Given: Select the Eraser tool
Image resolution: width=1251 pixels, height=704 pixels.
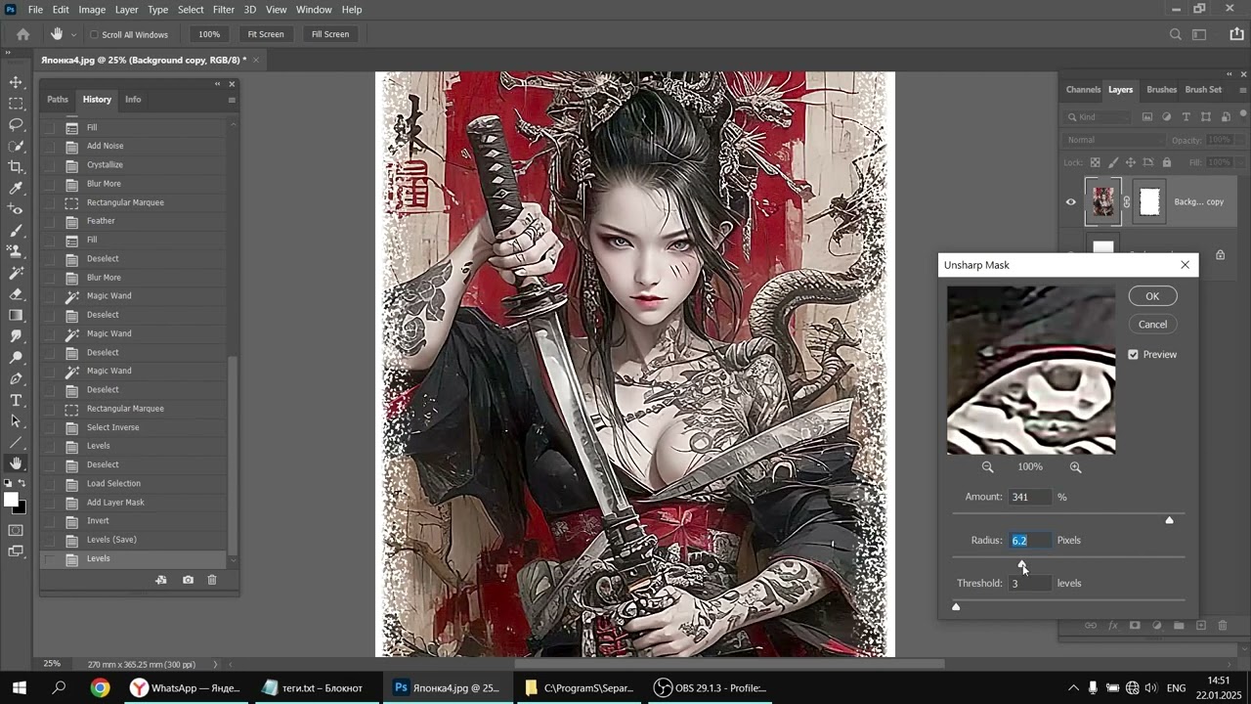Looking at the screenshot, I should pyautogui.click(x=16, y=294).
